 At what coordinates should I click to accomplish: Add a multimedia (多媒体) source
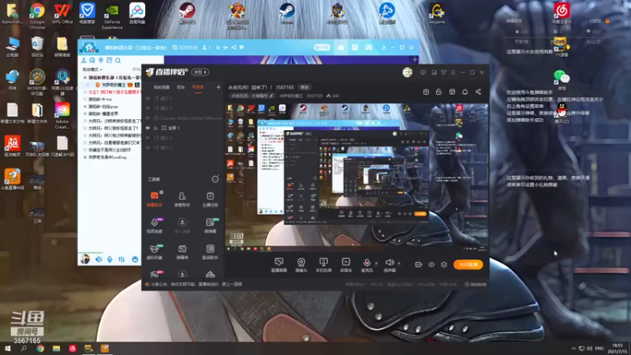(x=345, y=265)
